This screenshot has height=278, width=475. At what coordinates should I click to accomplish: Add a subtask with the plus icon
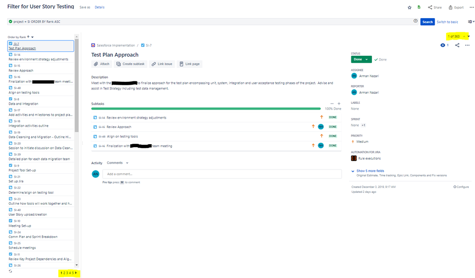(x=339, y=104)
